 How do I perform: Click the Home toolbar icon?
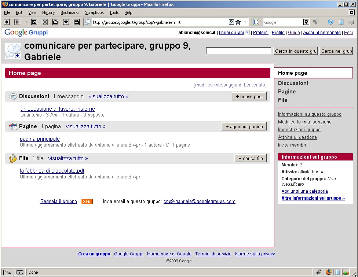(55, 22)
